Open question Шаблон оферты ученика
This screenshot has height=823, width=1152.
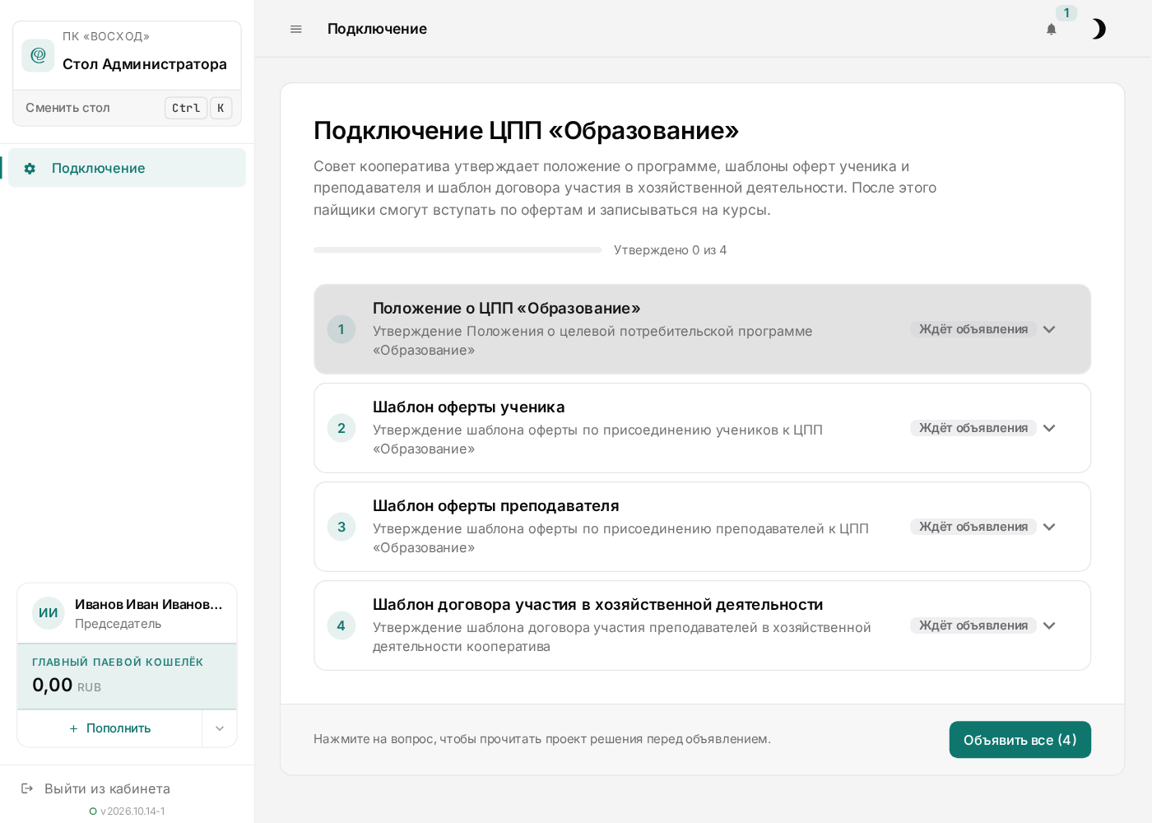[702, 428]
